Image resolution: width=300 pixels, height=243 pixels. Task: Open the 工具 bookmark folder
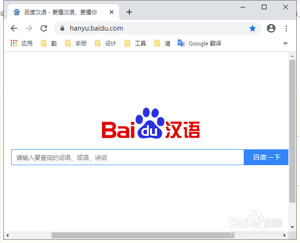(x=135, y=43)
